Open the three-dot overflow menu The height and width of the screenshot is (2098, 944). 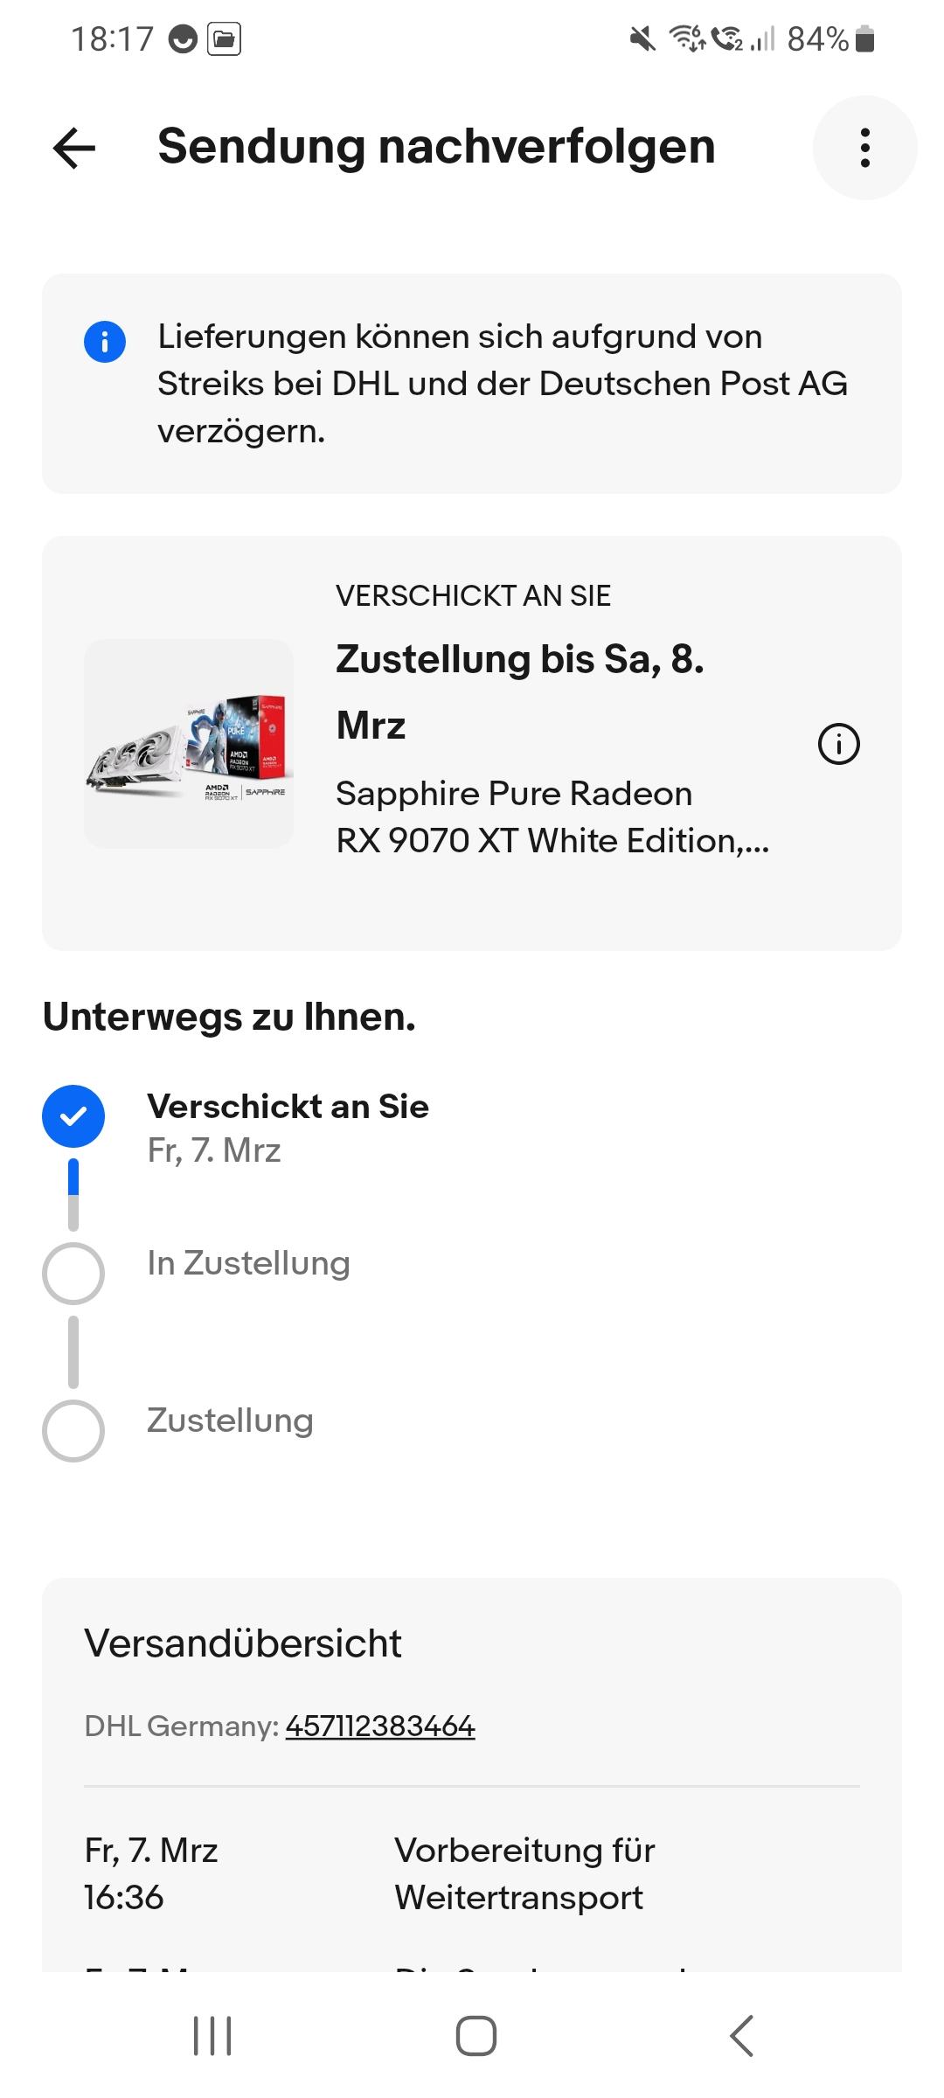click(x=864, y=148)
